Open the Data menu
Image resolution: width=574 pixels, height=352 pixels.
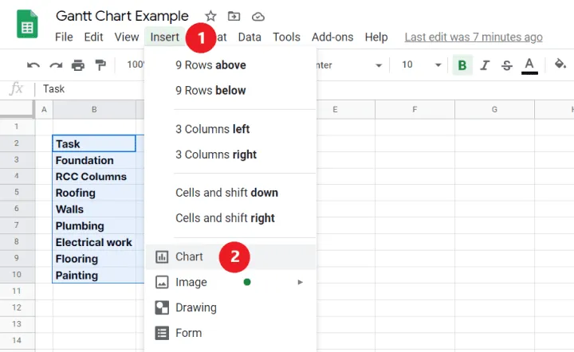tap(250, 37)
